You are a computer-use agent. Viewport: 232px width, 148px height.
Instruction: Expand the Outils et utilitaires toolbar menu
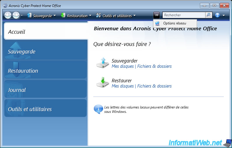116,16
